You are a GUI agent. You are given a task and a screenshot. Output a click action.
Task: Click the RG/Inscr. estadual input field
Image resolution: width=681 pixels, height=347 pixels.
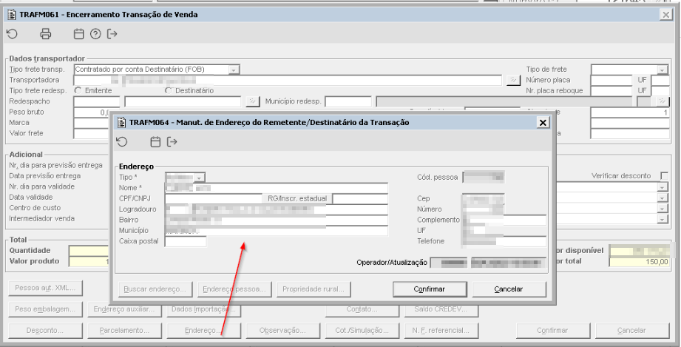pos(360,199)
